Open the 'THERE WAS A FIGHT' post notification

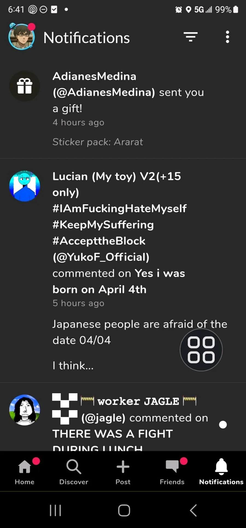pos(112,434)
